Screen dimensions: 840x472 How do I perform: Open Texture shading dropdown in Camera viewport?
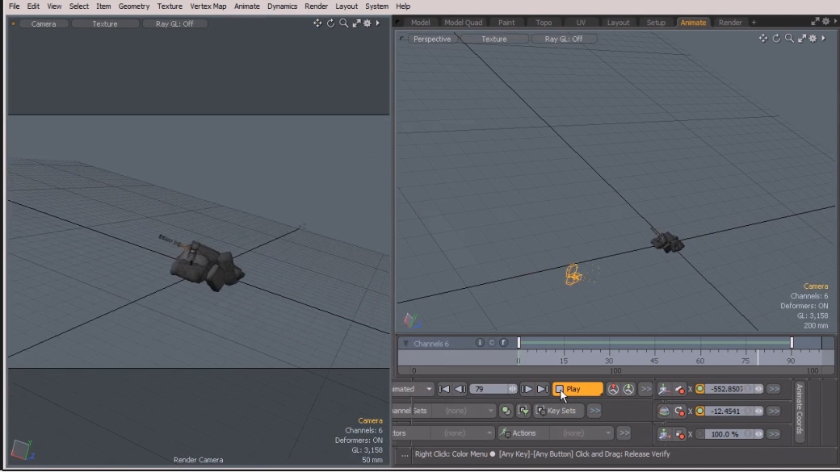point(105,23)
